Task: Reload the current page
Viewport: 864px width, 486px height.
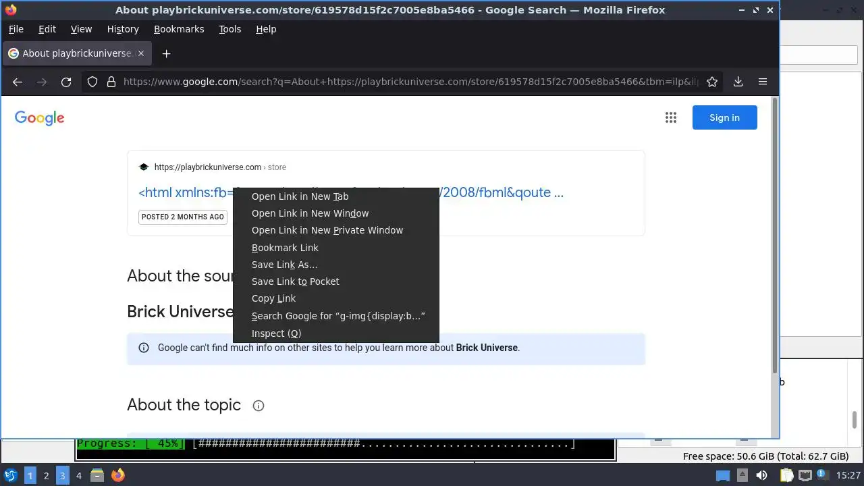Action: point(66,82)
